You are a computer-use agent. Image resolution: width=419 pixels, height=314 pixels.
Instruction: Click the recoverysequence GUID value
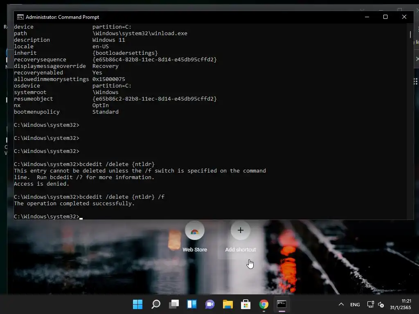(x=154, y=60)
